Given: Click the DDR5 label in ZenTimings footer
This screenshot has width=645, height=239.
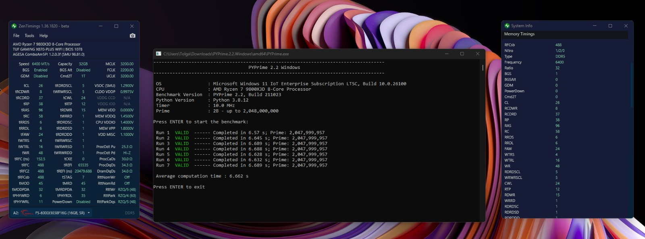Looking at the screenshot, I should [x=130, y=213].
